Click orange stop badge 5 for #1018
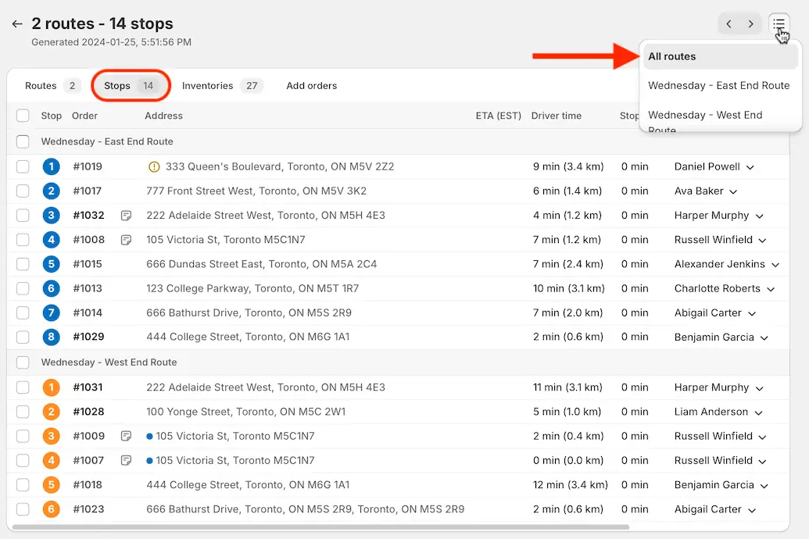 pos(51,485)
